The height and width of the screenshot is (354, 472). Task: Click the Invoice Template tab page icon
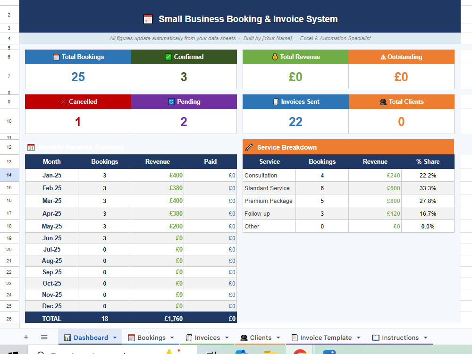[295, 338]
